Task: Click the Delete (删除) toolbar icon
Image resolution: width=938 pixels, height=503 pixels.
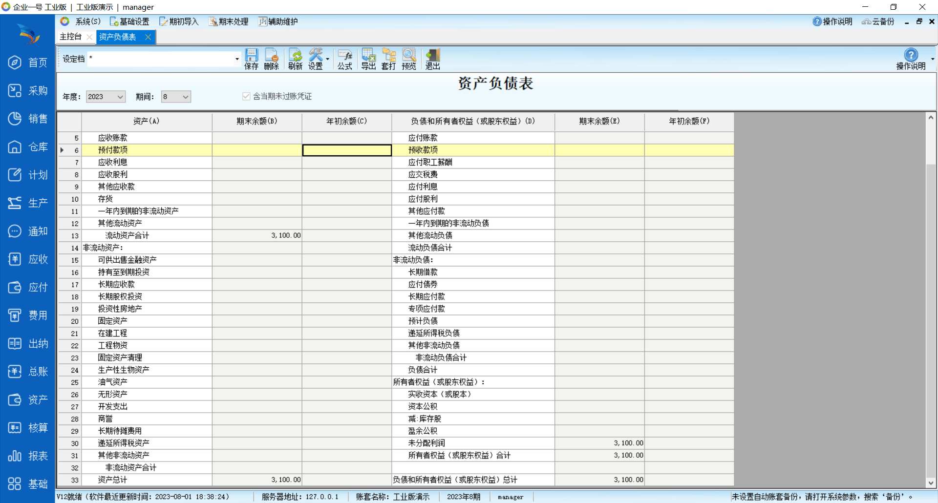Action: tap(271, 59)
